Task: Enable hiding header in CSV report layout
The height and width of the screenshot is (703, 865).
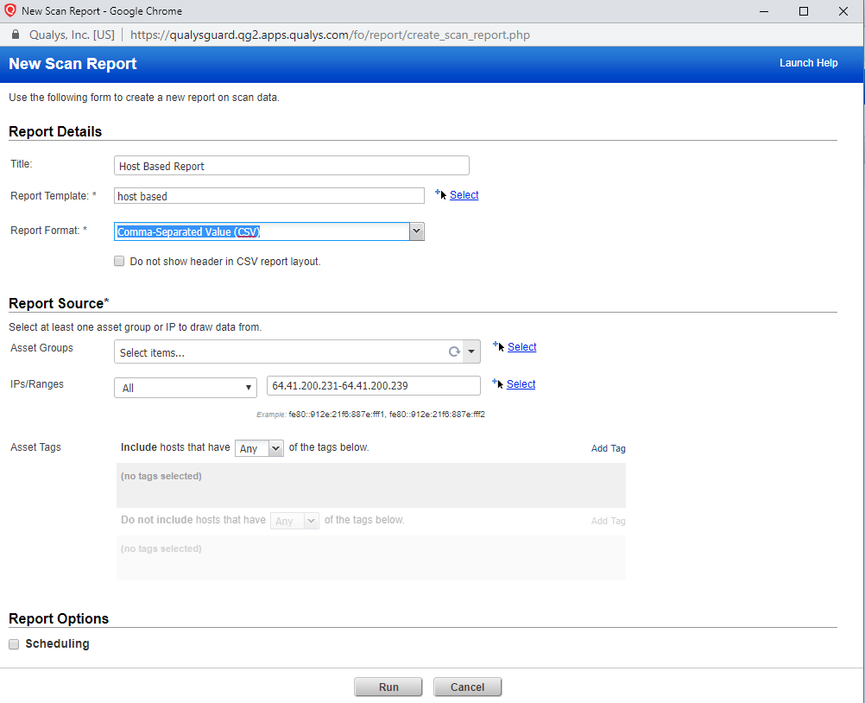Action: coord(119,261)
